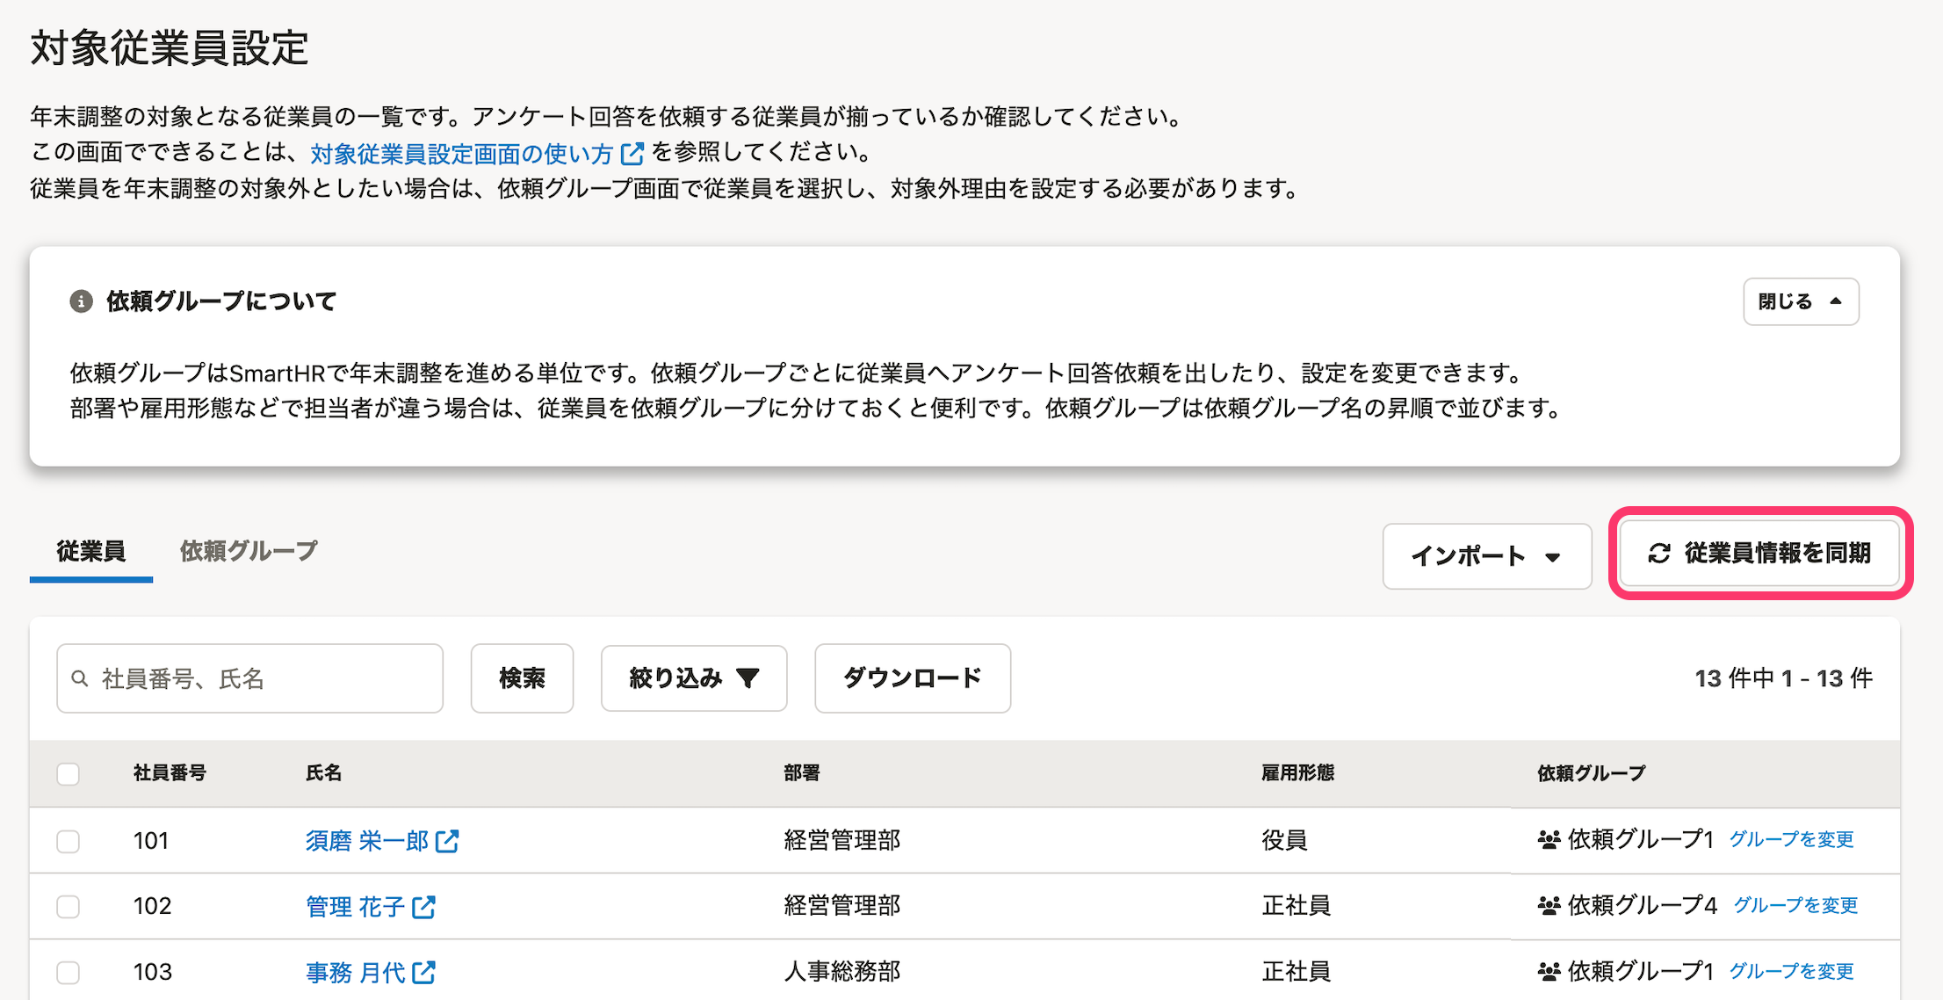Expand the 絞り込み filter menu

693,678
